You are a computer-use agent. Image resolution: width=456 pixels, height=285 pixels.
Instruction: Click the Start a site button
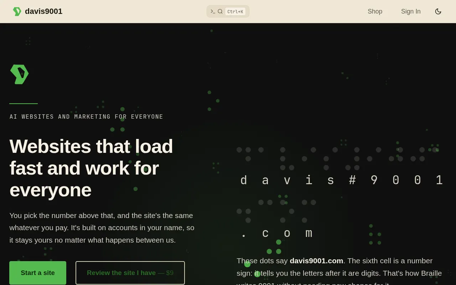pyautogui.click(x=38, y=273)
